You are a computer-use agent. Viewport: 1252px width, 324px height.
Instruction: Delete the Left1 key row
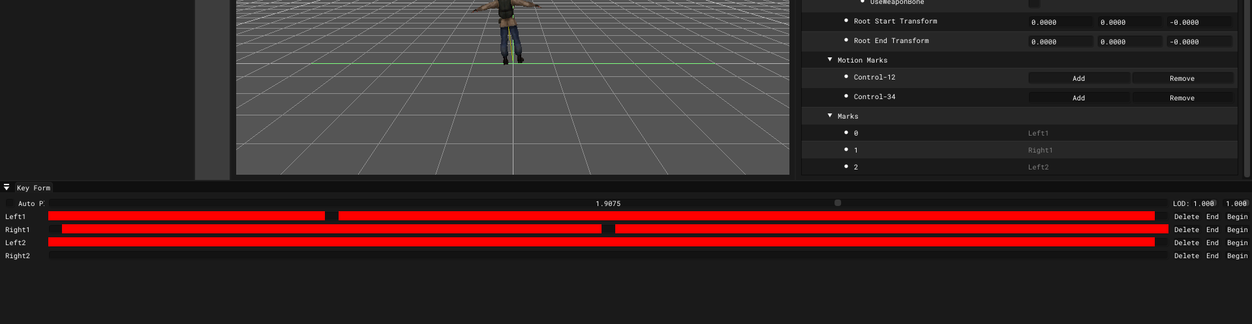pos(1186,216)
